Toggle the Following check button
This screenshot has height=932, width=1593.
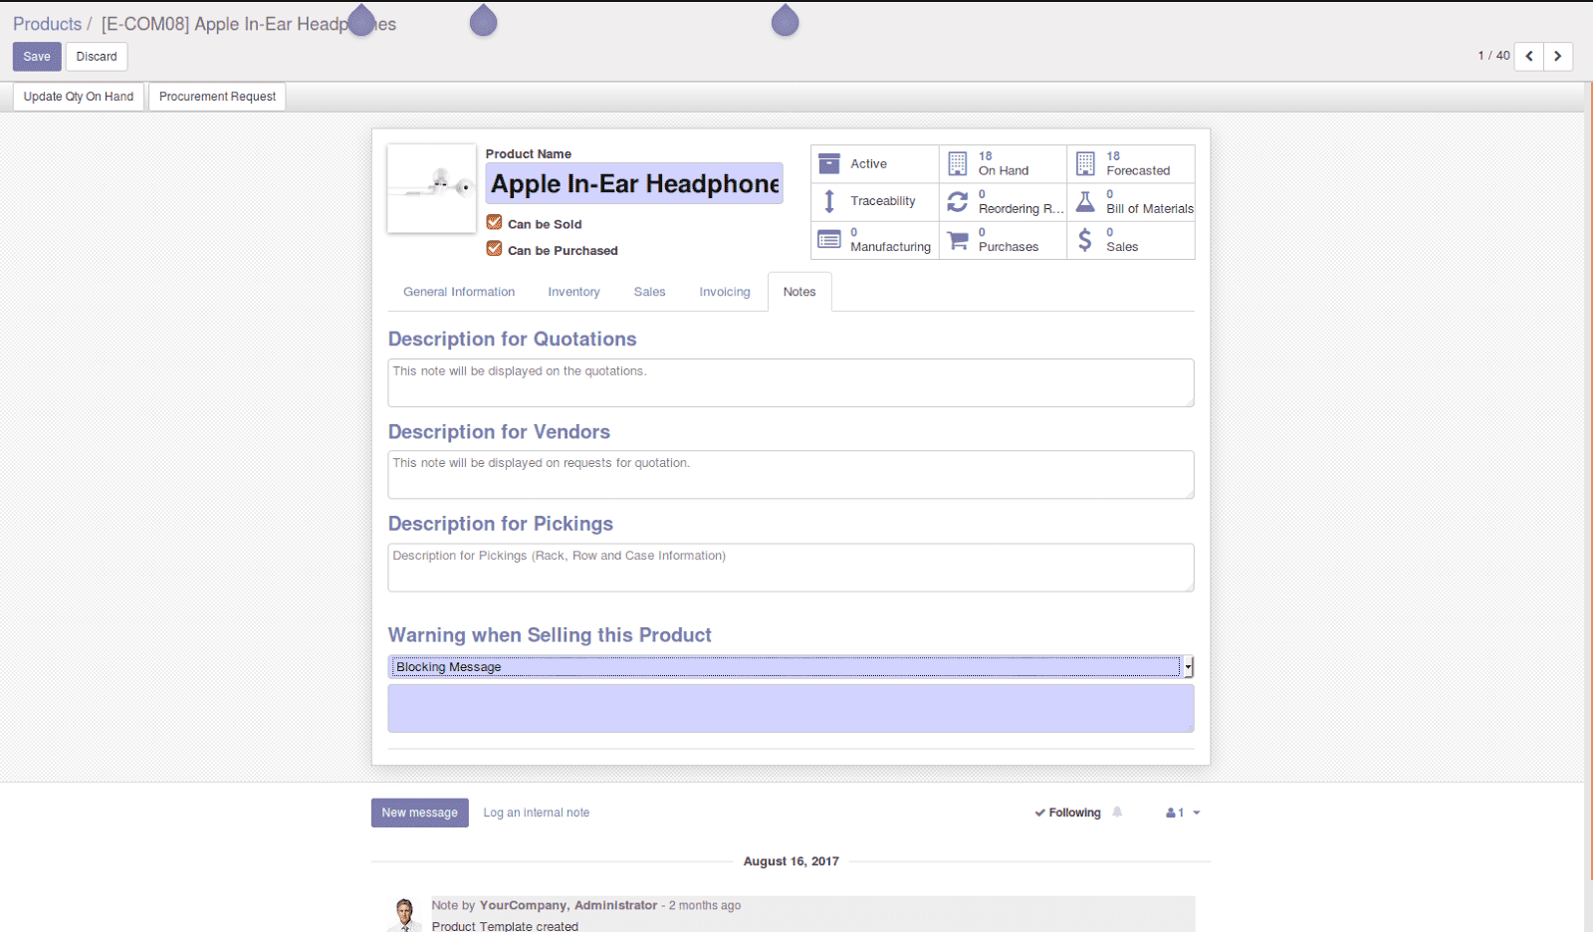1067,813
